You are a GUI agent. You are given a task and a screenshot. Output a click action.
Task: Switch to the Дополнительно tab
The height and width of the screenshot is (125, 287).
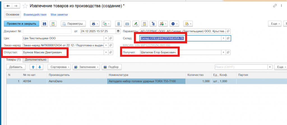(x=36, y=60)
